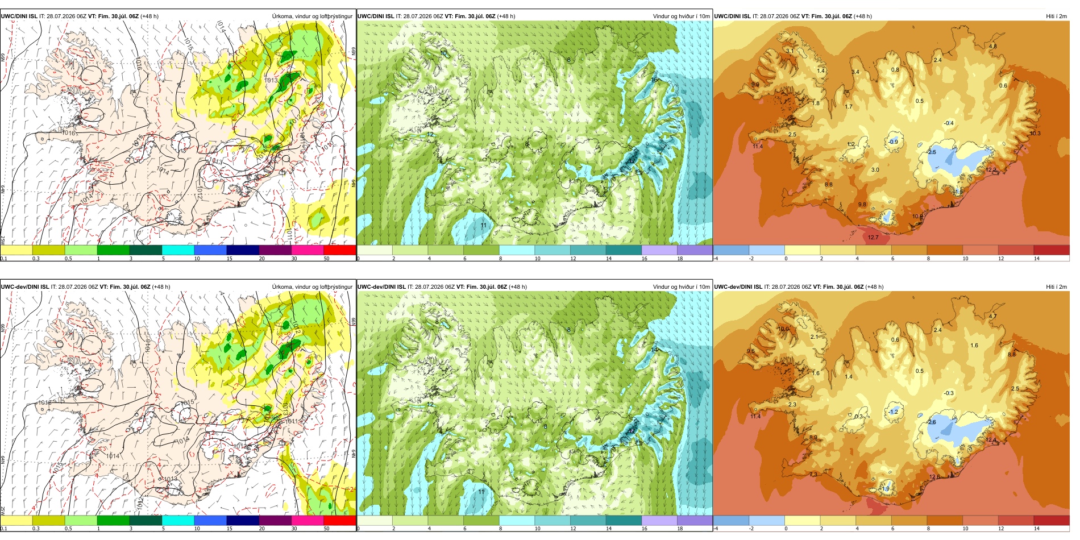Image resolution: width=1080 pixels, height=540 pixels.
Task: Pick the navy 15-20 swatch in UWC-dev precipitation legend
Action: [x=243, y=521]
